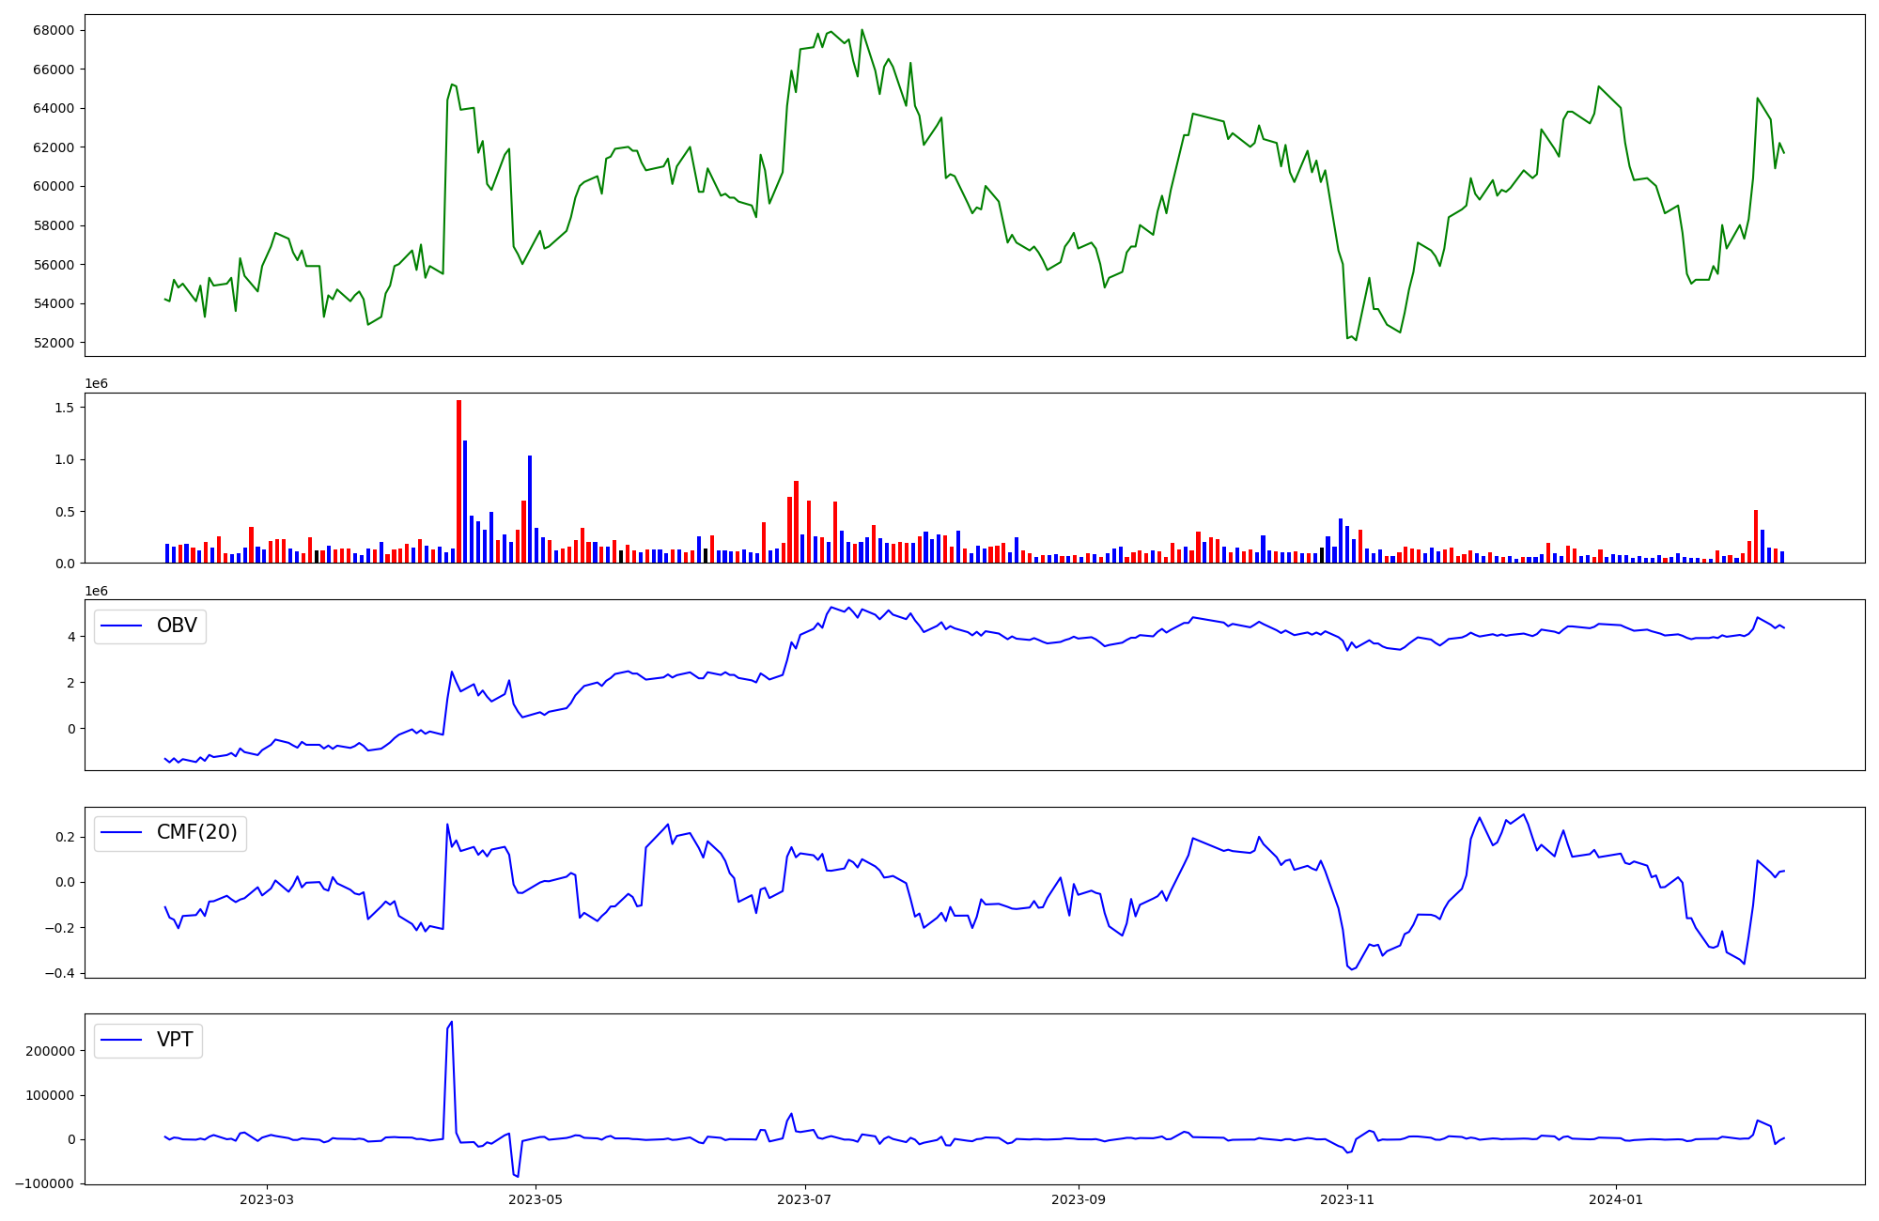The width and height of the screenshot is (1879, 1221).
Task: Click the 2024-01 x-axis date label
Action: pyautogui.click(x=1616, y=1199)
